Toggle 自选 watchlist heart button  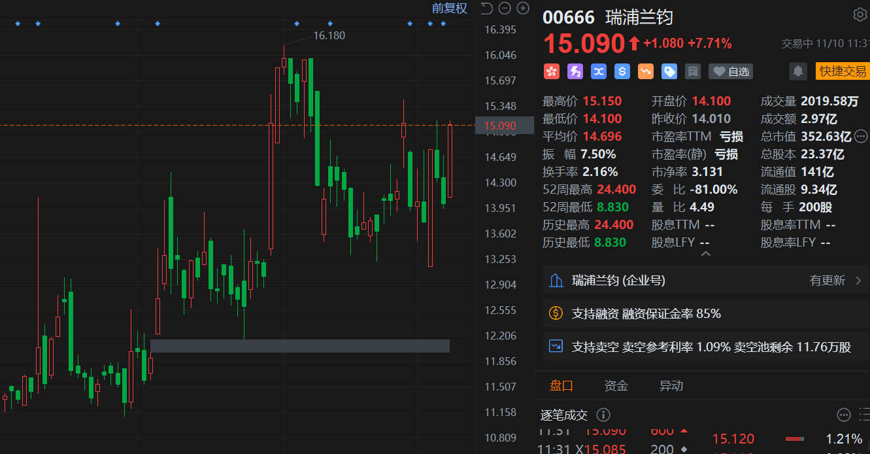pos(730,71)
